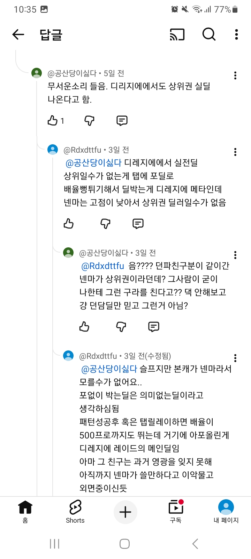The height and width of the screenshot is (559, 251).
Task: Switch to the Shorts tab
Action: tap(75, 511)
